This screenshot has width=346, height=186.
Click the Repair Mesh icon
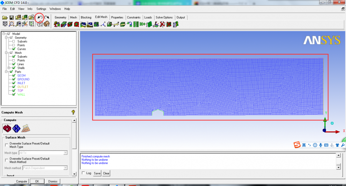coord(96,24)
